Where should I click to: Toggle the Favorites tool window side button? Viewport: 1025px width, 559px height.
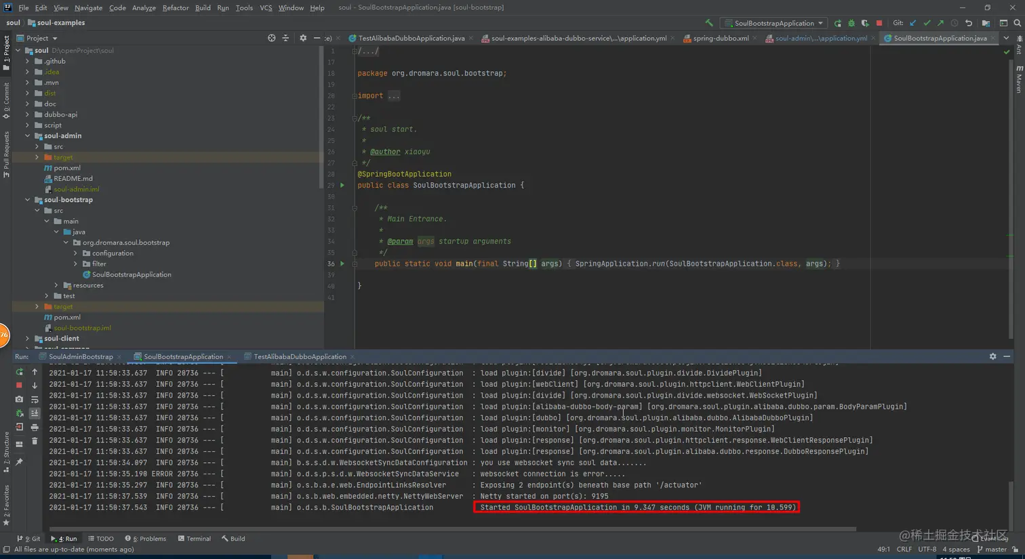point(6,505)
